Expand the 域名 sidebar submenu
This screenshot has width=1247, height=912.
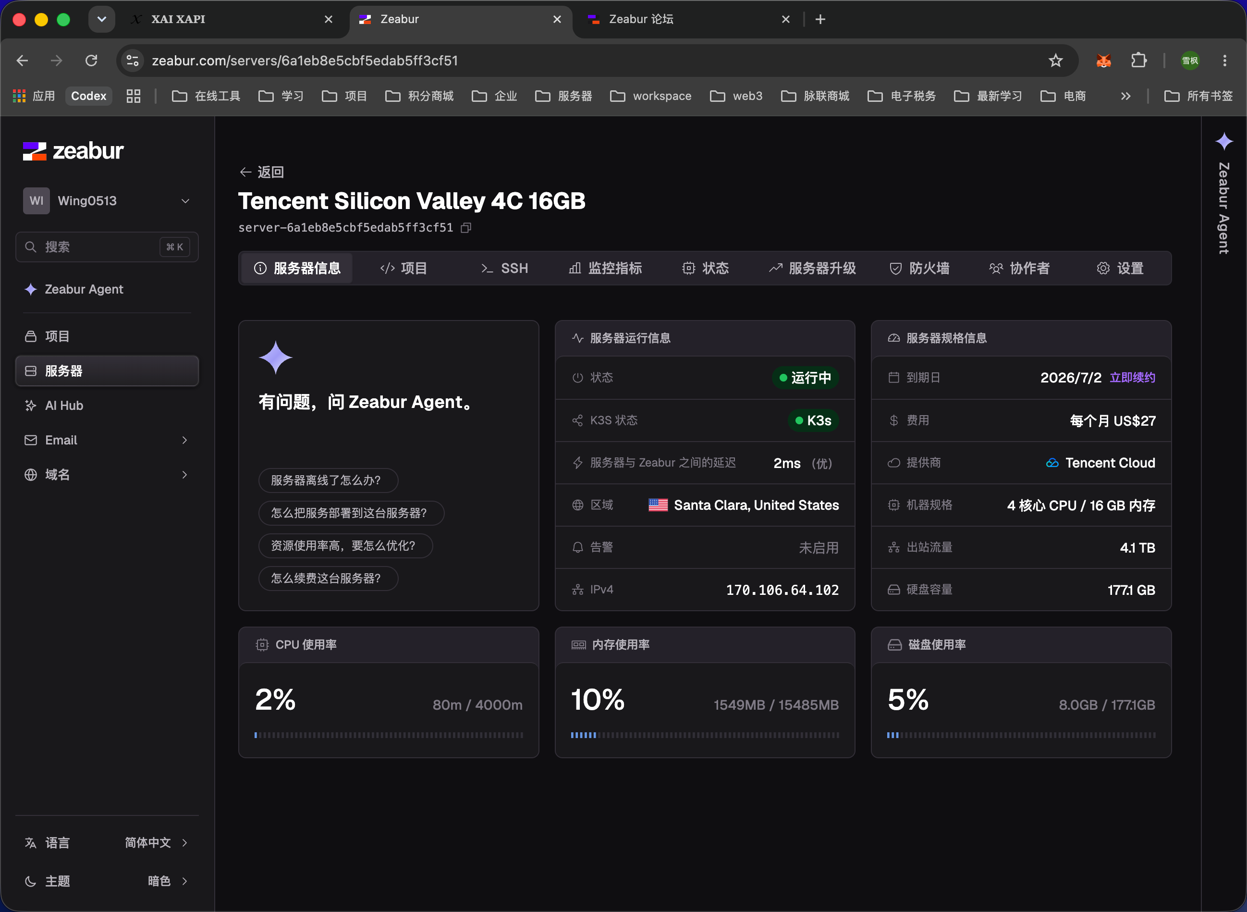tap(184, 475)
